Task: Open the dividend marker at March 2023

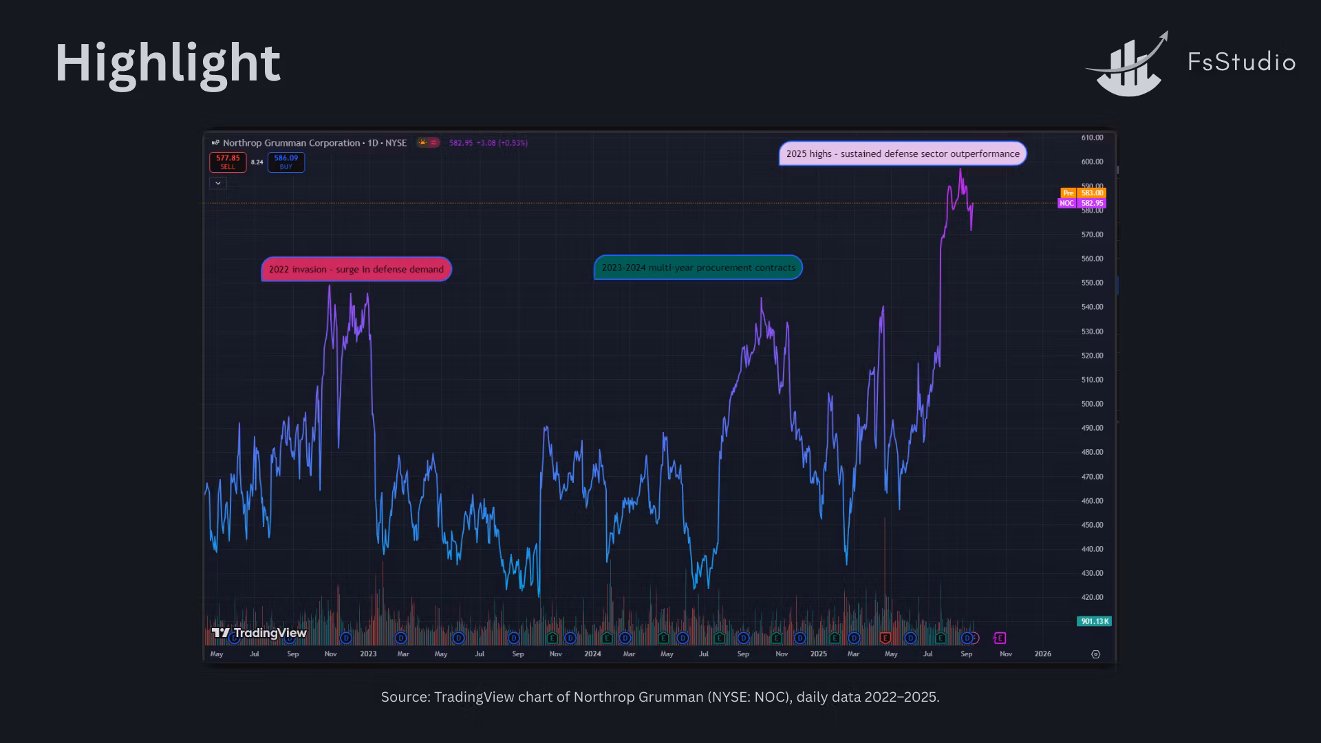Action: pyautogui.click(x=401, y=638)
